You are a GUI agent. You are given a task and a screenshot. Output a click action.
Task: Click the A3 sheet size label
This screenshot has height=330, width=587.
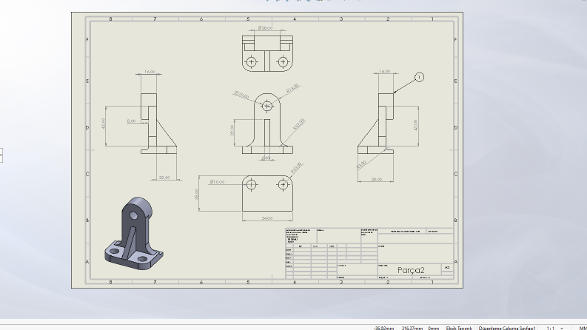click(x=446, y=268)
